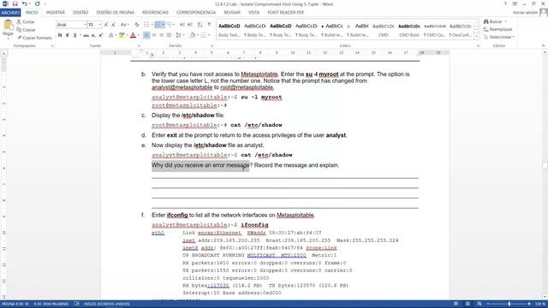Toggle strikethrough abc formatting

point(86,35)
